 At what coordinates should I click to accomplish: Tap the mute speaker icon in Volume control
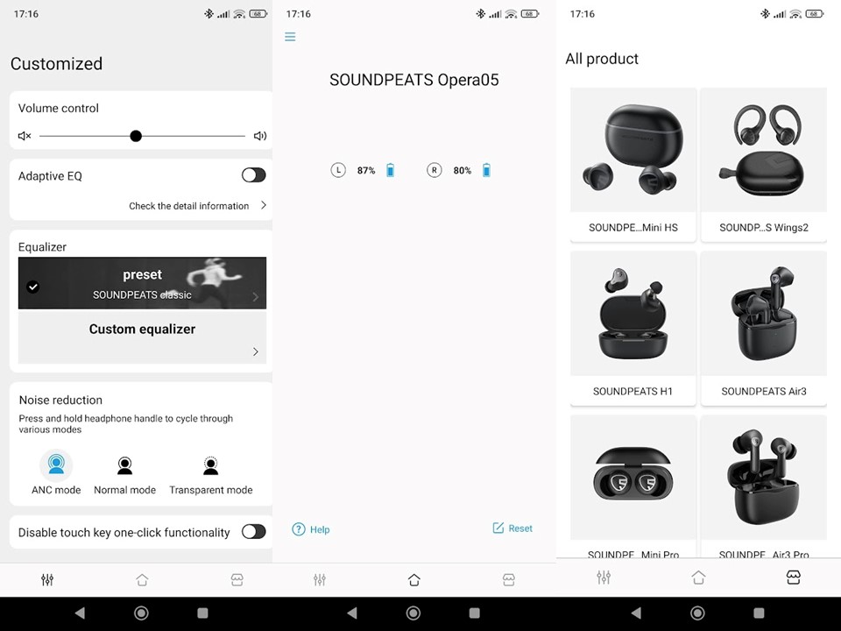coord(25,136)
